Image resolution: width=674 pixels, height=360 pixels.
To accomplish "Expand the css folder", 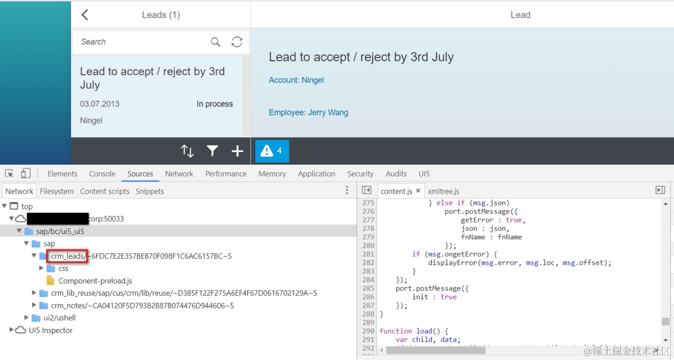I will pos(41,269).
